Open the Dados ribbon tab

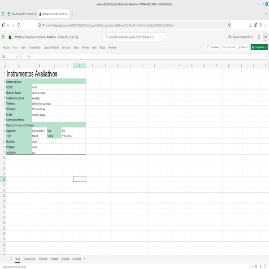(x=76, y=48)
